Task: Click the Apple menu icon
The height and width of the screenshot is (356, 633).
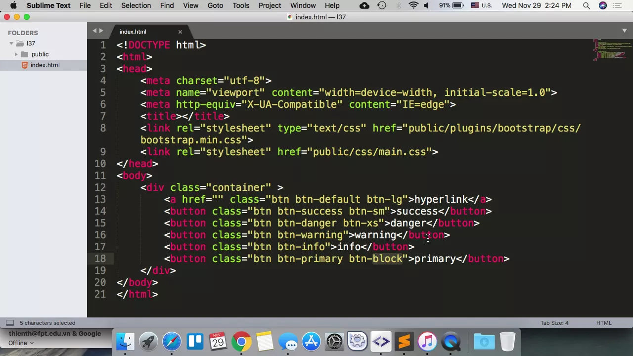Action: (13, 5)
